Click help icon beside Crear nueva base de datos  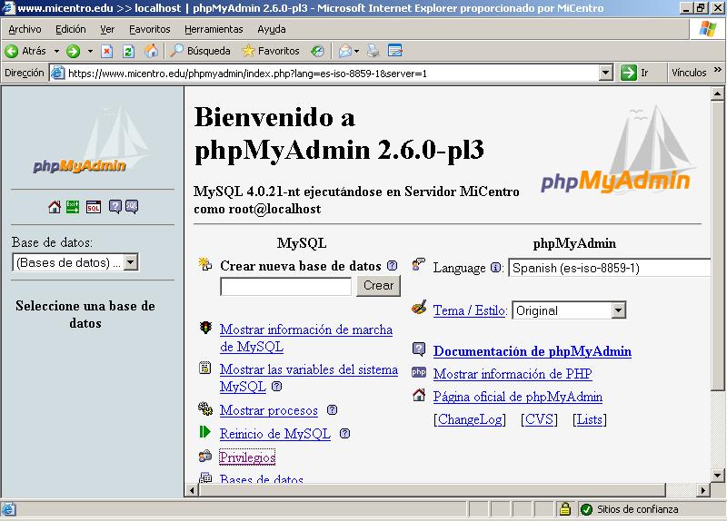(x=393, y=265)
